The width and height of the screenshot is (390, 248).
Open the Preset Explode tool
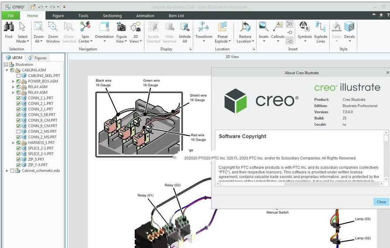(x=223, y=32)
